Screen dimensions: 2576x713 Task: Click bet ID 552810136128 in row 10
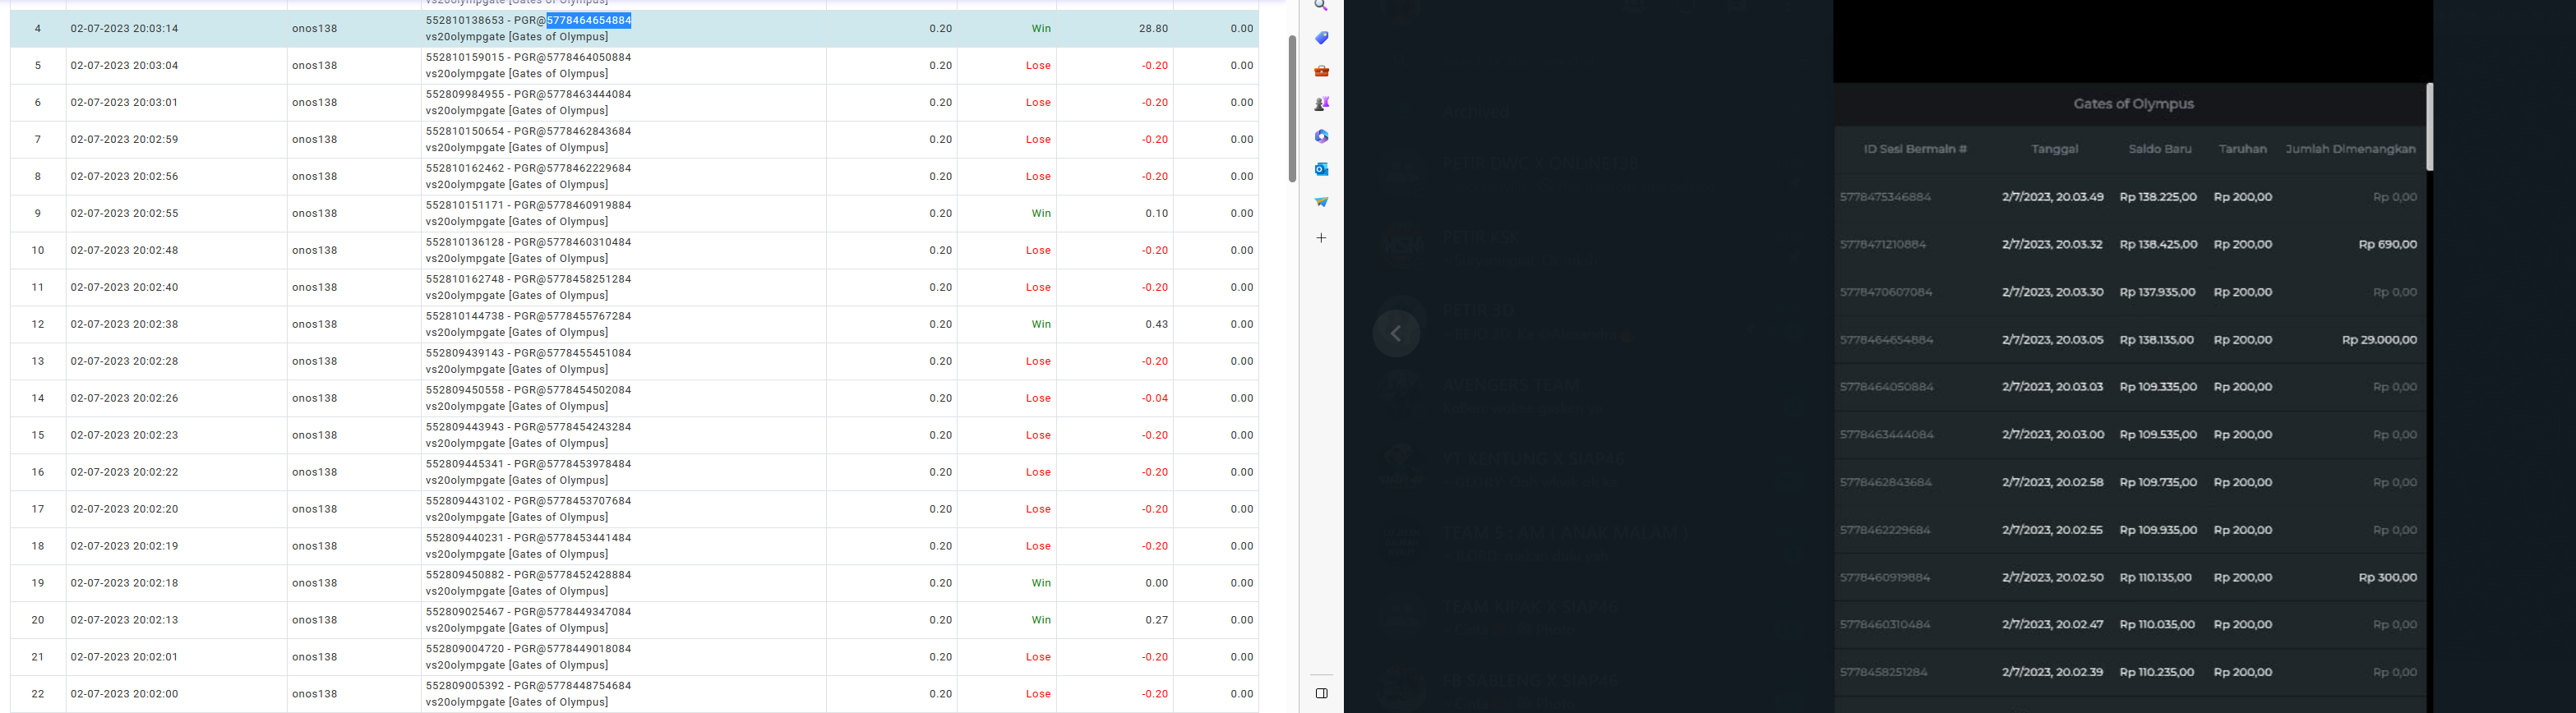(465, 243)
